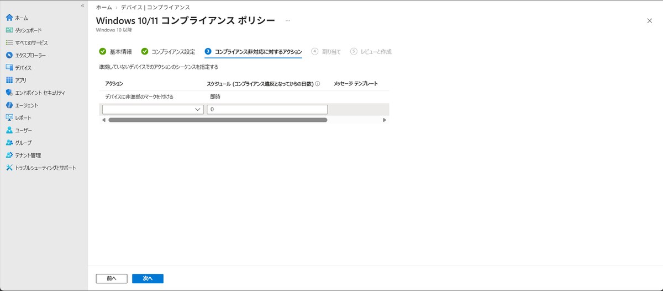Select コンプライアンス非対応に対するアクション step tab
Viewport: 663px width, 291px height.
click(x=253, y=52)
